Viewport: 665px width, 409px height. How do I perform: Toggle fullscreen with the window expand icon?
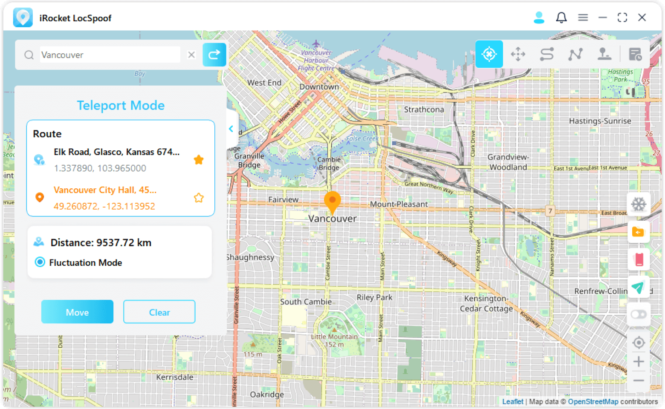coord(622,17)
